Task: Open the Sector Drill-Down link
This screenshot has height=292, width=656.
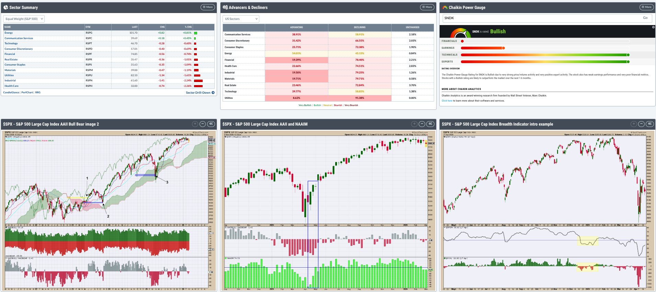Action: pyautogui.click(x=198, y=93)
